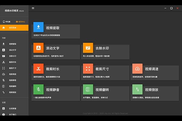
Task: Open the 会员中心 member center link
Action: coord(21,22)
